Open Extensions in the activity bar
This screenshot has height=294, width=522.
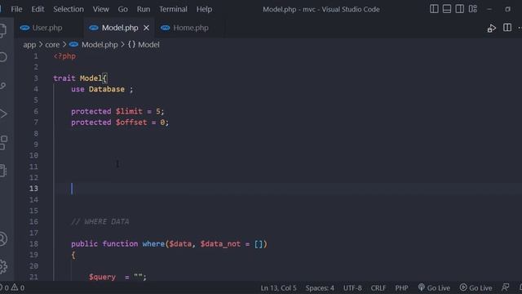coord(3,143)
